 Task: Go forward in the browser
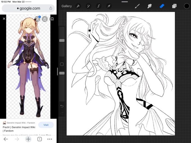tap(17, 139)
